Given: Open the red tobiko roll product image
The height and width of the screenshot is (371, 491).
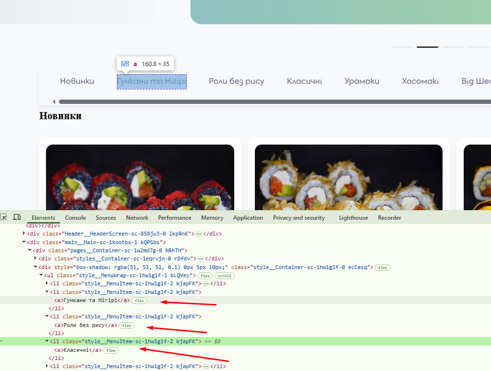Looking at the screenshot, I should point(140,177).
